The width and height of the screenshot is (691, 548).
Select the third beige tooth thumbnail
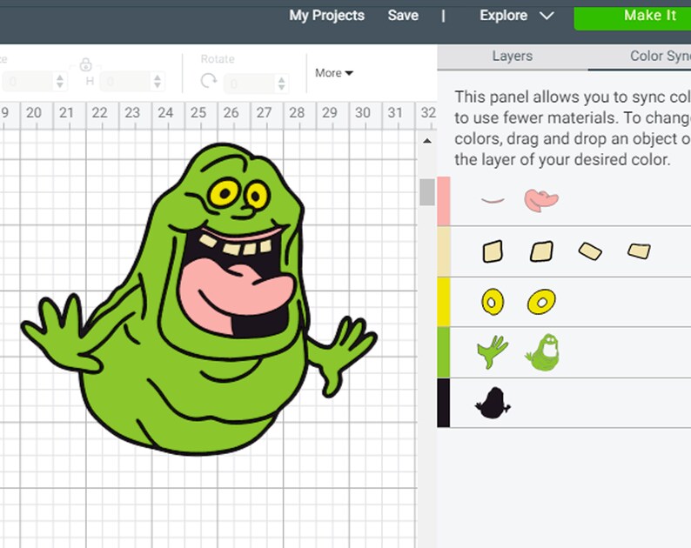(590, 251)
